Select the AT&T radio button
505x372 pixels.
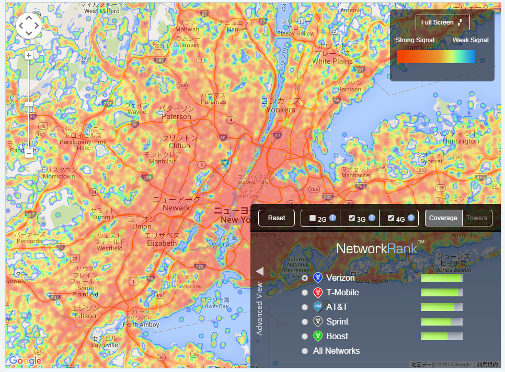tap(305, 307)
